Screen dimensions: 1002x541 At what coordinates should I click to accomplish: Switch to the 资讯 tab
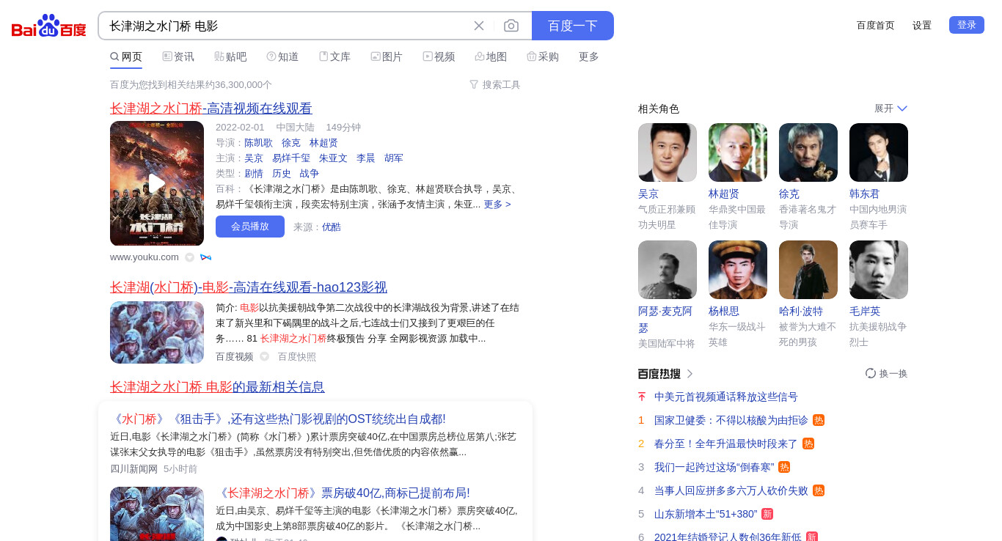point(178,56)
